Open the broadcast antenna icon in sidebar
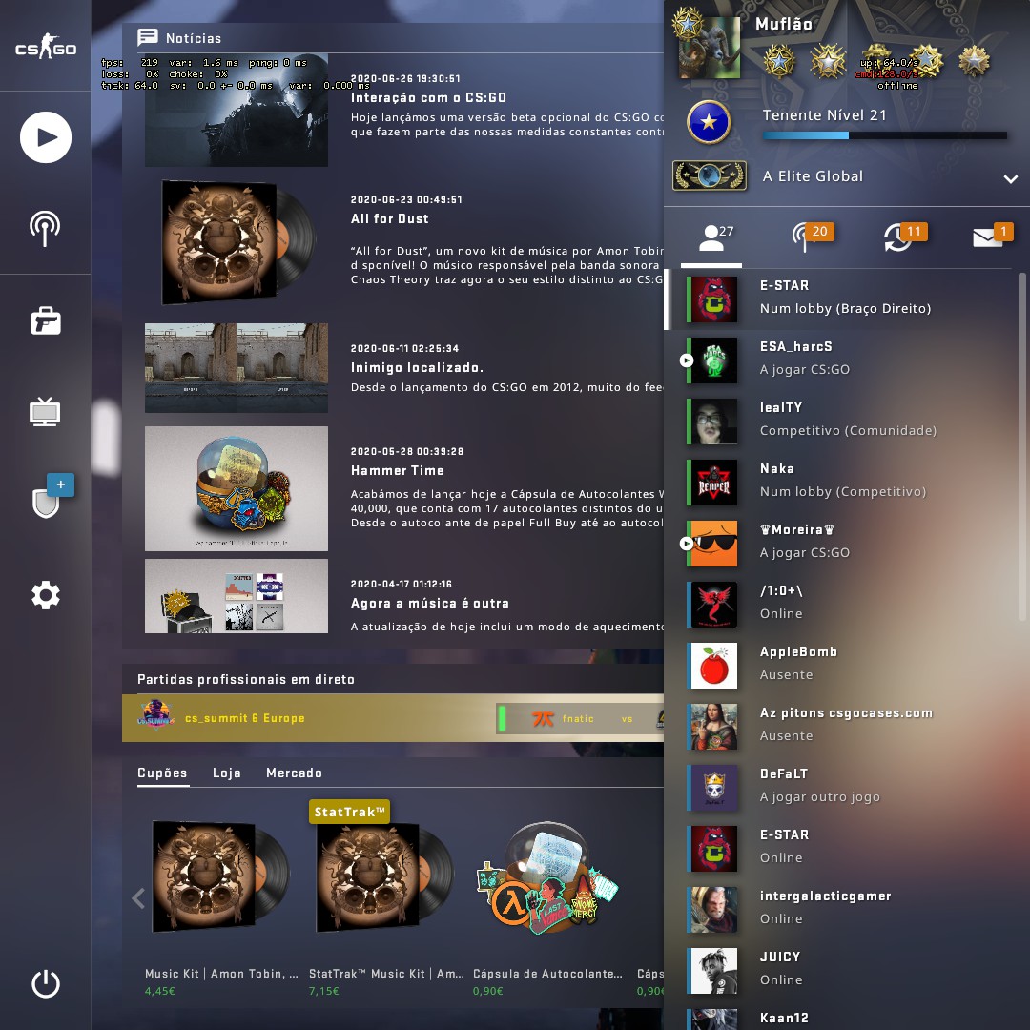This screenshot has width=1030, height=1030. point(46,228)
